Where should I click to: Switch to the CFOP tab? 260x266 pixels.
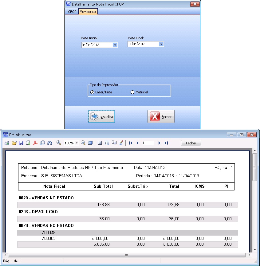click(72, 12)
